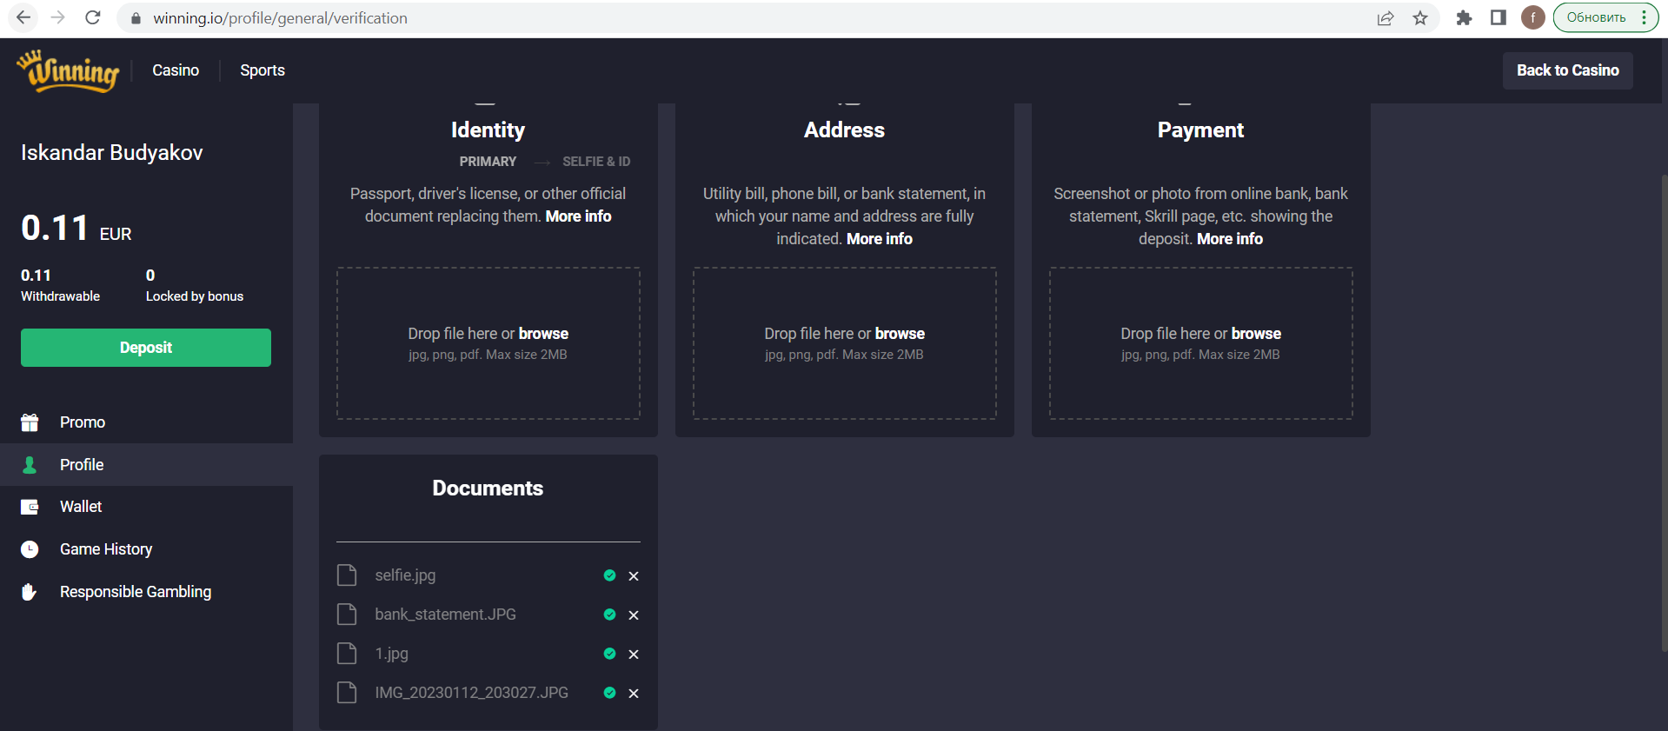Click the selfie.jpg file icon
The width and height of the screenshot is (1668, 731).
(x=347, y=575)
